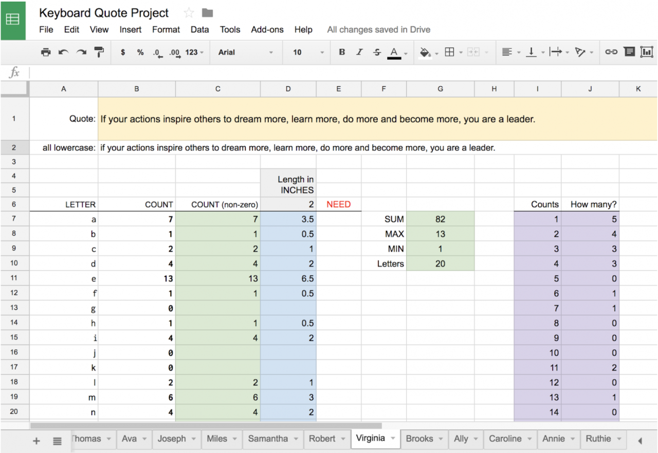Open the fill color paint bucket

click(425, 52)
